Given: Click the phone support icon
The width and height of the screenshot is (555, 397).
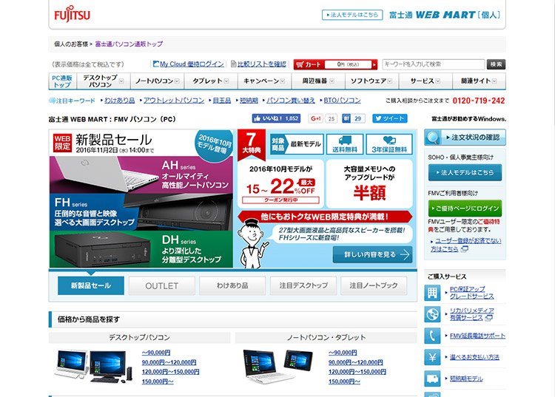Looking at the screenshot, I should coord(432,336).
